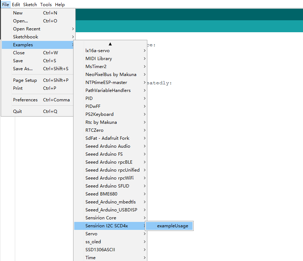Open the SSD1306ASCII examples submenu
The width and height of the screenshot is (303, 261).
pos(110,250)
